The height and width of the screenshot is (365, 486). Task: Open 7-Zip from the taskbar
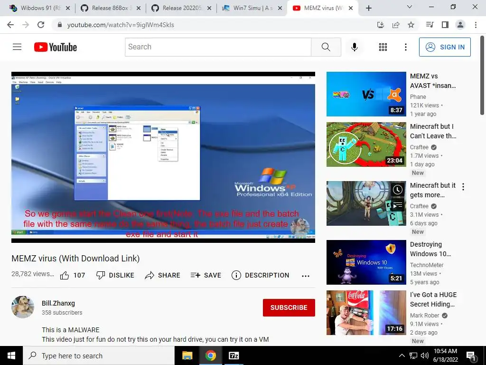tap(234, 355)
